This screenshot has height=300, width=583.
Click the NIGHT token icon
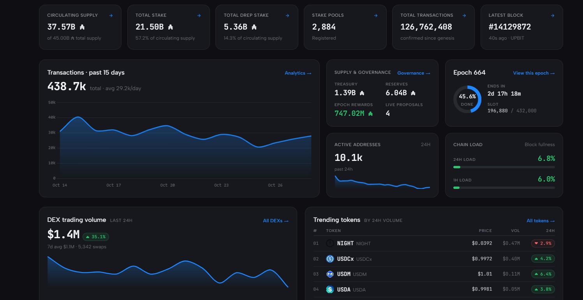330,243
